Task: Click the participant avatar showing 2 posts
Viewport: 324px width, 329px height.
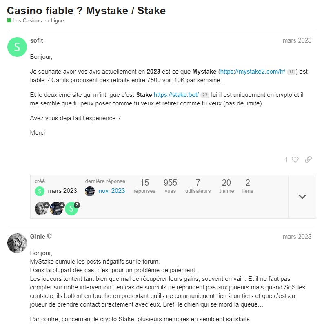Action: [x=71, y=208]
